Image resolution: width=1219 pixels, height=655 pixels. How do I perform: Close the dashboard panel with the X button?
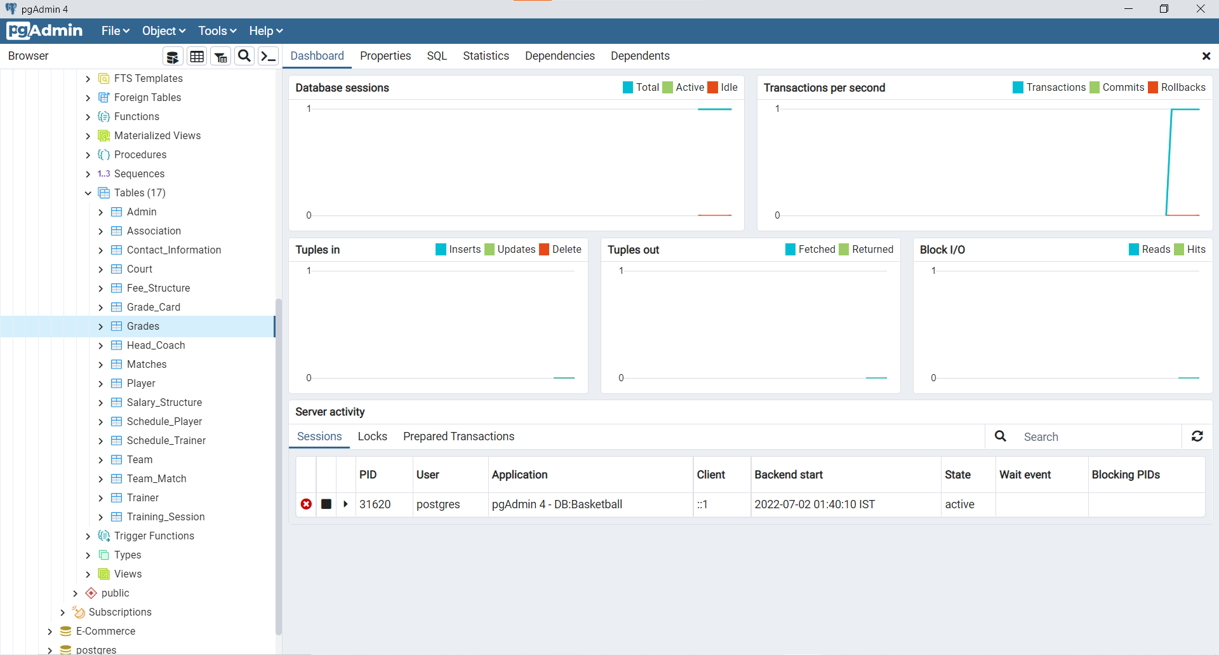coord(1206,56)
